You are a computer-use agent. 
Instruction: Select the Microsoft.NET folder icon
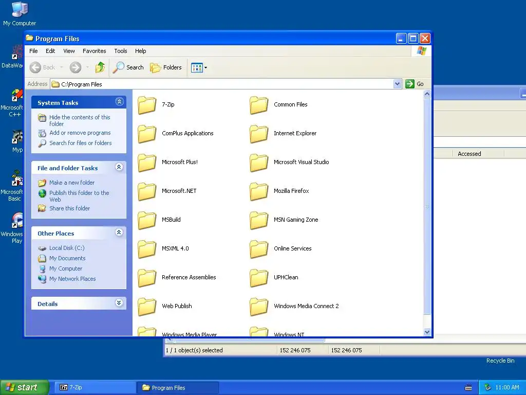(147, 191)
